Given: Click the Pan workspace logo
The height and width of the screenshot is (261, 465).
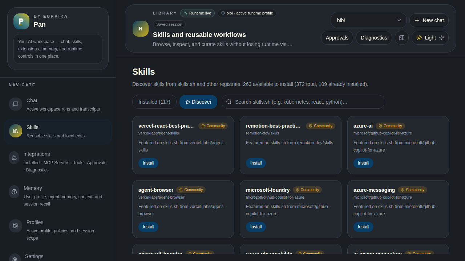Looking at the screenshot, I should 21,21.
